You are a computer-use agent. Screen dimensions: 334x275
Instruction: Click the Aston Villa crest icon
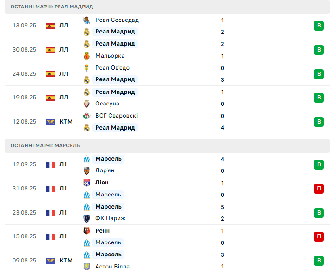click(x=86, y=267)
